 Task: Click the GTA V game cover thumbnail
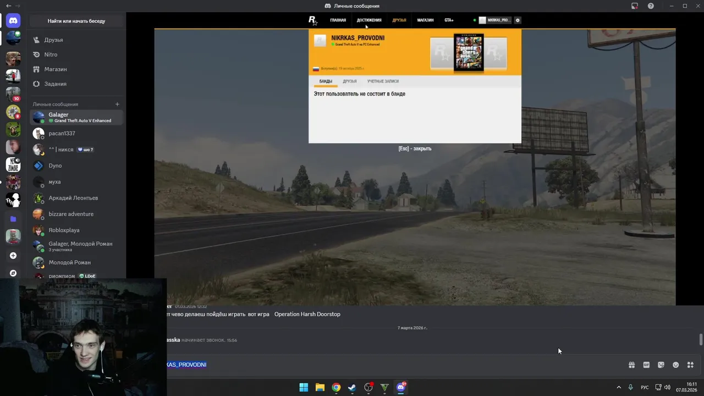point(469,53)
